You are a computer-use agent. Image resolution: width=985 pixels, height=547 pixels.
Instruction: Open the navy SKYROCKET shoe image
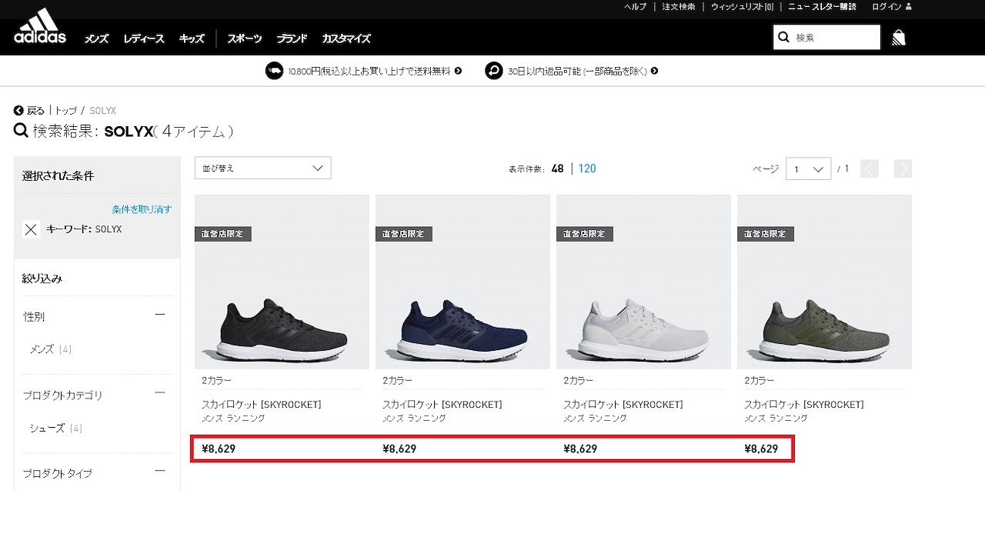click(462, 282)
